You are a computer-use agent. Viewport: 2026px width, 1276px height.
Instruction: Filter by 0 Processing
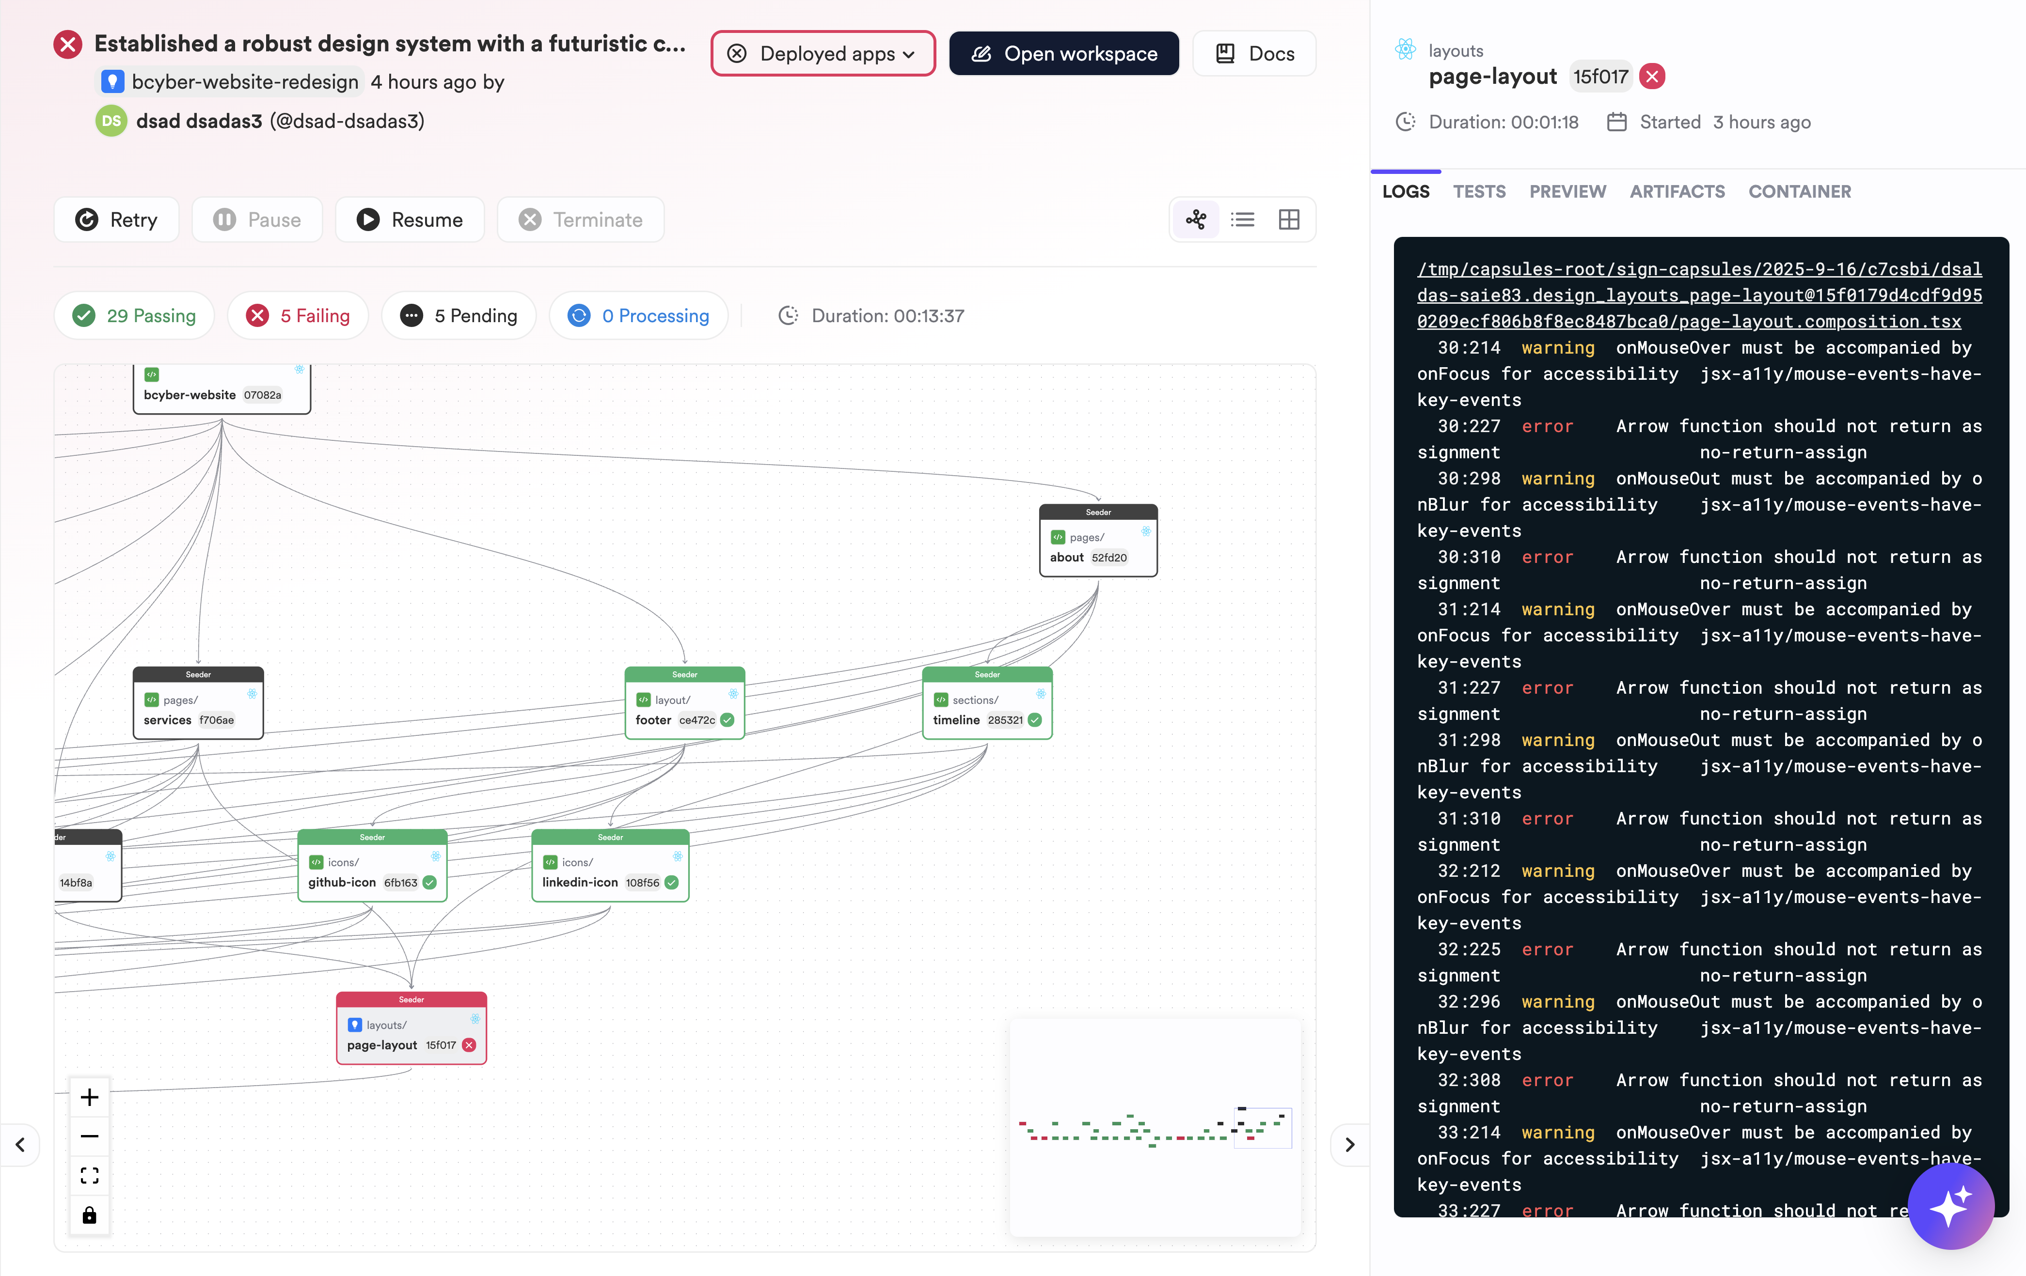pyautogui.click(x=639, y=315)
